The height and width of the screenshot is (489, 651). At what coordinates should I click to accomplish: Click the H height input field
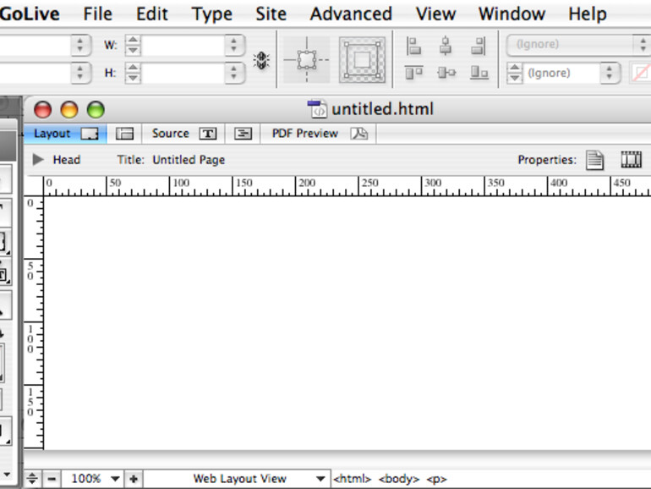[183, 73]
